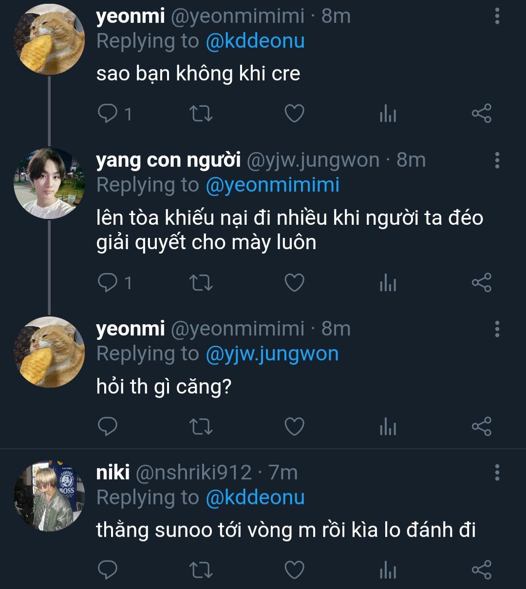Open niki's profile picture
Image resolution: width=526 pixels, height=589 pixels.
[49, 494]
